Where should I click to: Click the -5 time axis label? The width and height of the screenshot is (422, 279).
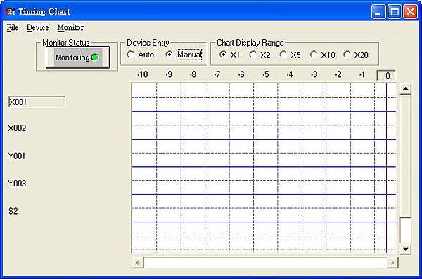266,74
